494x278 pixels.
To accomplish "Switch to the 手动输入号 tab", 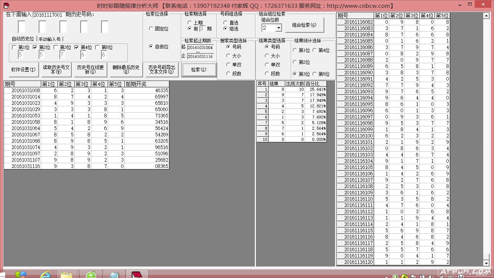I will click(50, 39).
